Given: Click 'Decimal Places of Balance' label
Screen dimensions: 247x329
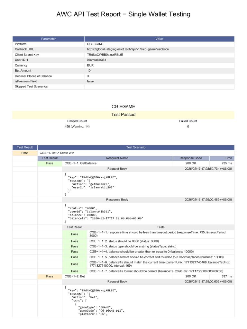Looking at the screenshot, I should (33, 76).
